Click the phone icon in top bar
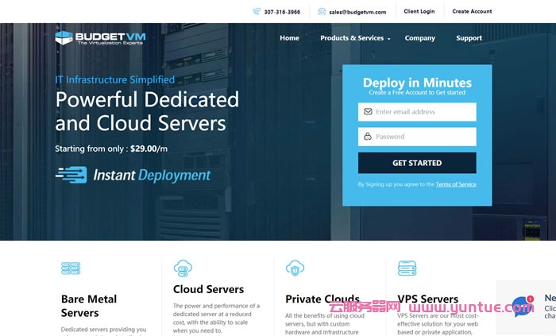The width and height of the screenshot is (556, 336). 257,12
